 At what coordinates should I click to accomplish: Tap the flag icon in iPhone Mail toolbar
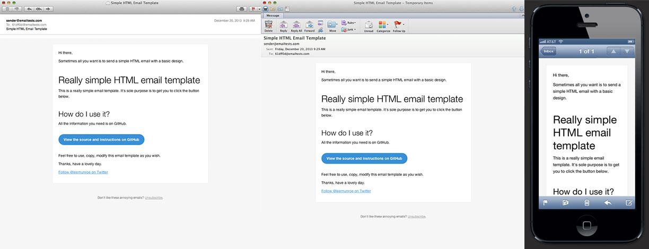(546, 203)
